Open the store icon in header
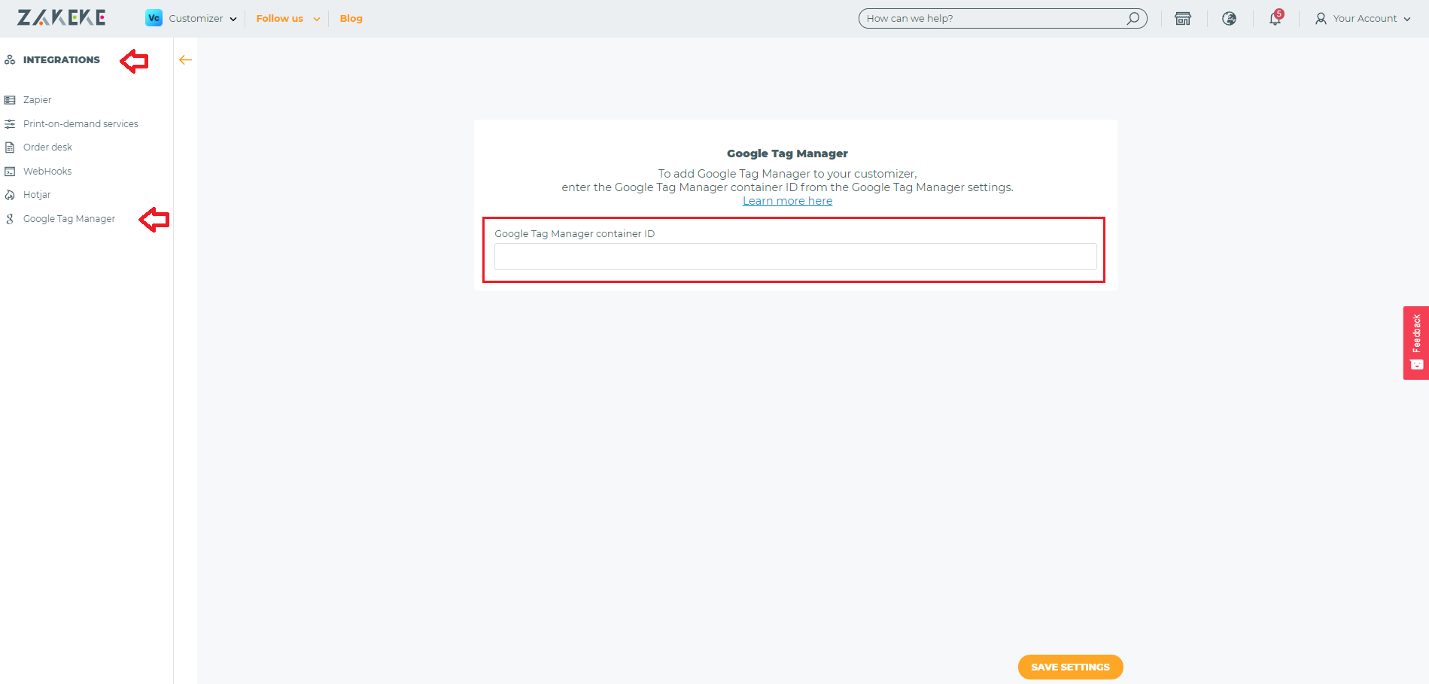Viewport: 1429px width, 684px height. pyautogui.click(x=1183, y=18)
